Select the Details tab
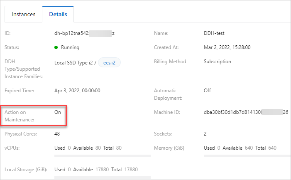The height and width of the screenshot is (180, 291). point(58,14)
